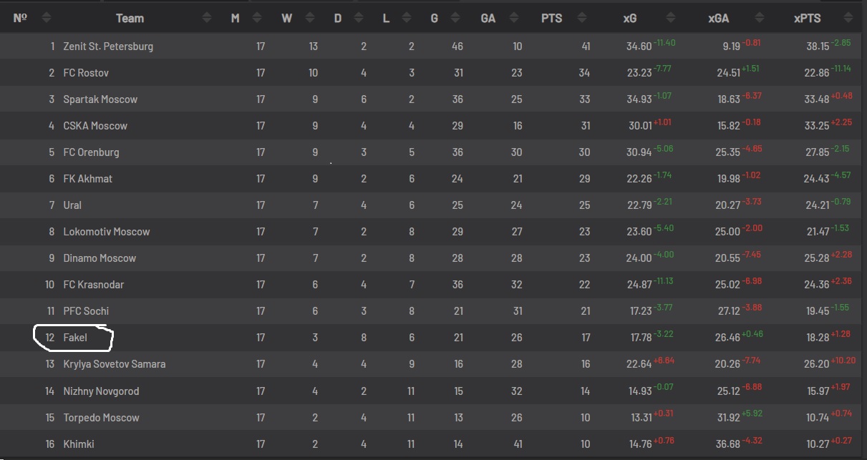Sort by xG column arrows
The image size is (867, 460).
click(x=671, y=18)
